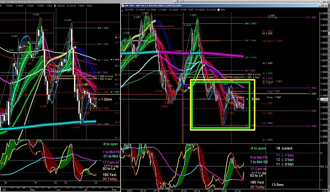Screen dimensions: 330x192
Task: Click '1 to Mid FB' in the left chart
Action: pyautogui.click(x=111, y=152)
